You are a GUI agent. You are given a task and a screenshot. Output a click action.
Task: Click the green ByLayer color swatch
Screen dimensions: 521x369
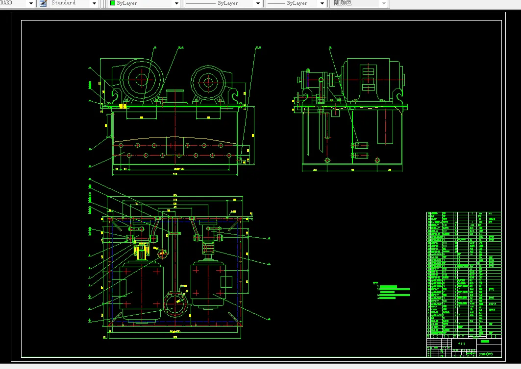tap(113, 3)
